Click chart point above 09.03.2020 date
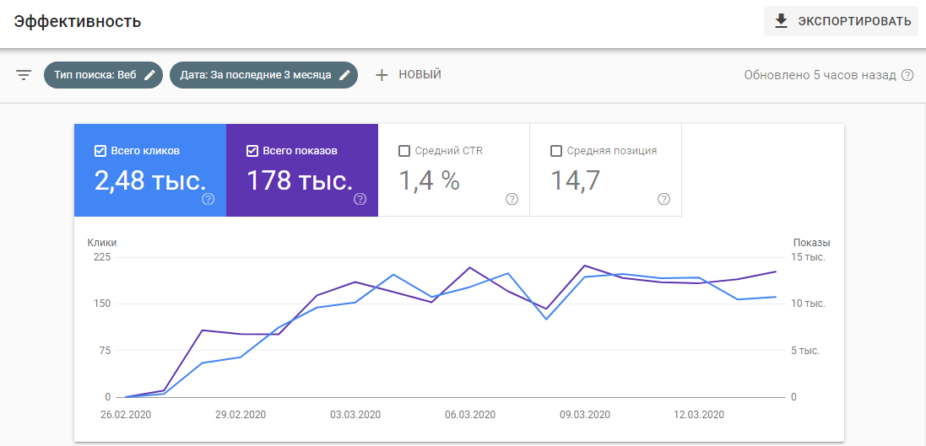Image resolution: width=926 pixels, height=446 pixels. coord(585,266)
